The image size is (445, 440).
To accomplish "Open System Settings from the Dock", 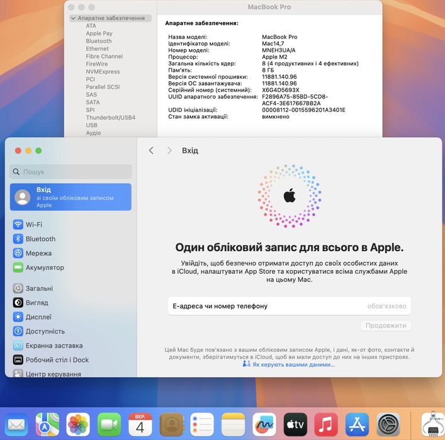I will 388,424.
